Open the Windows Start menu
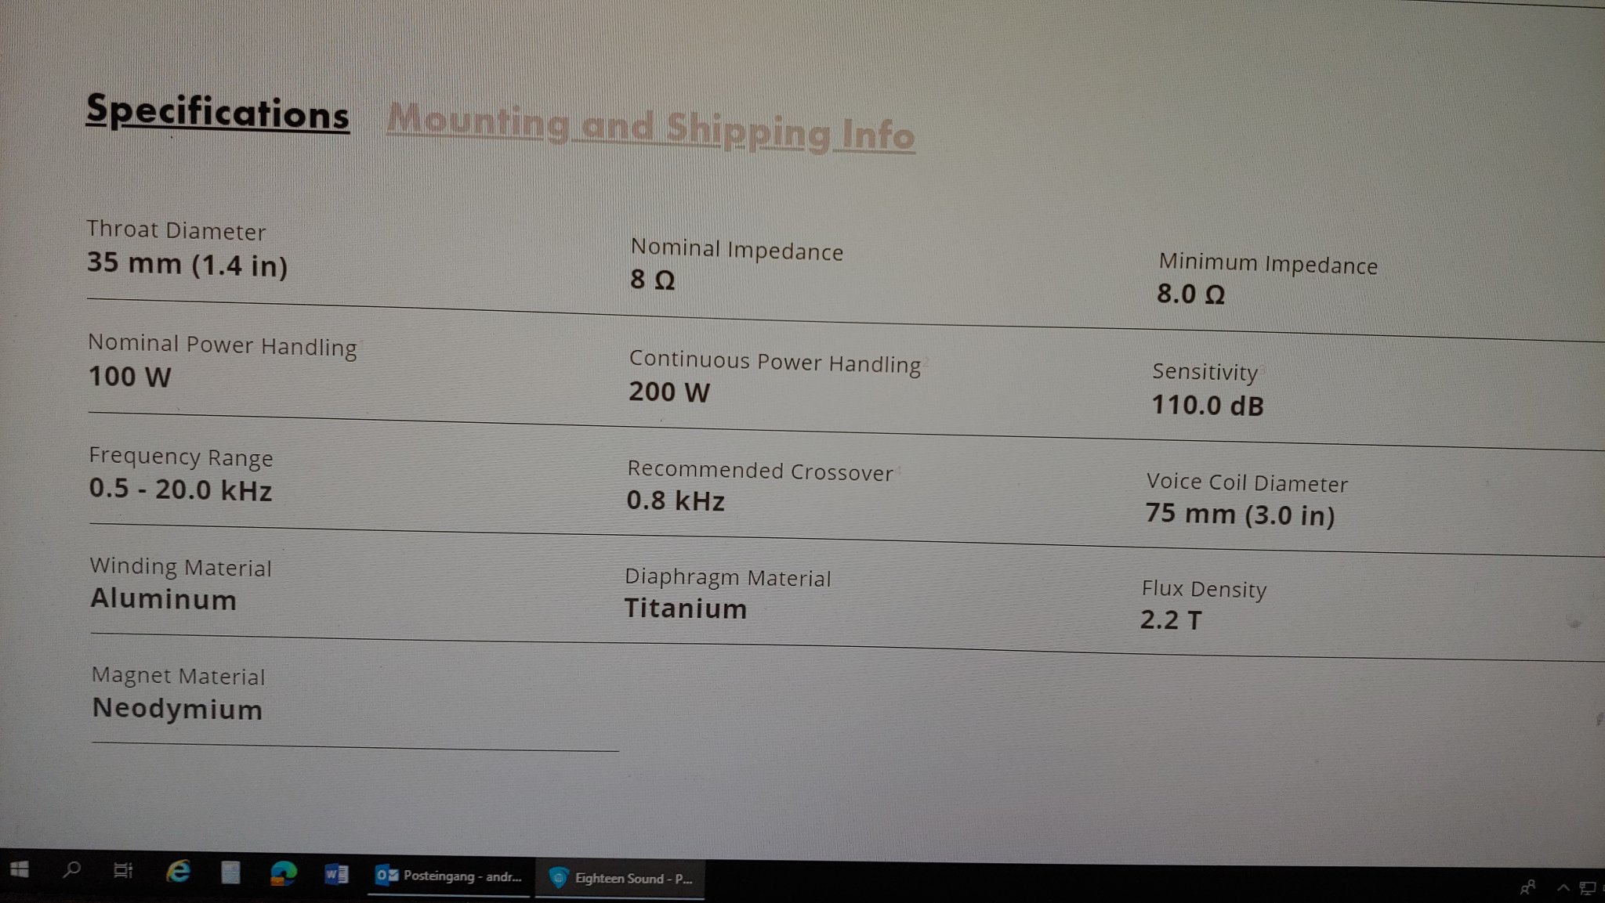The height and width of the screenshot is (903, 1605). tap(20, 870)
